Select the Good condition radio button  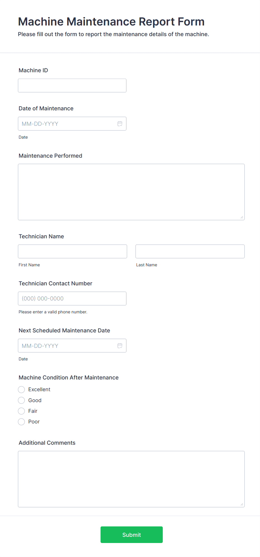point(21,400)
